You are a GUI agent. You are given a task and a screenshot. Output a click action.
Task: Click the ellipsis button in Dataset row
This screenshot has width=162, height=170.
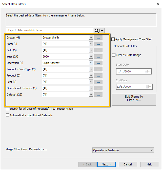click(98, 95)
